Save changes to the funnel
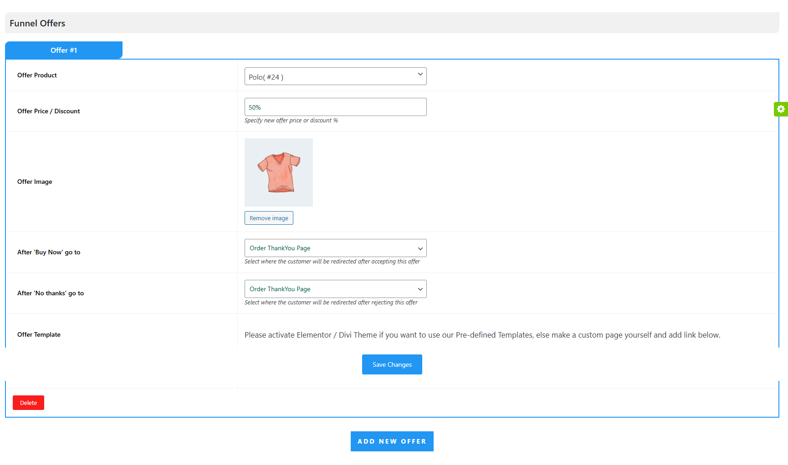Image resolution: width=788 pixels, height=465 pixels. point(392,364)
